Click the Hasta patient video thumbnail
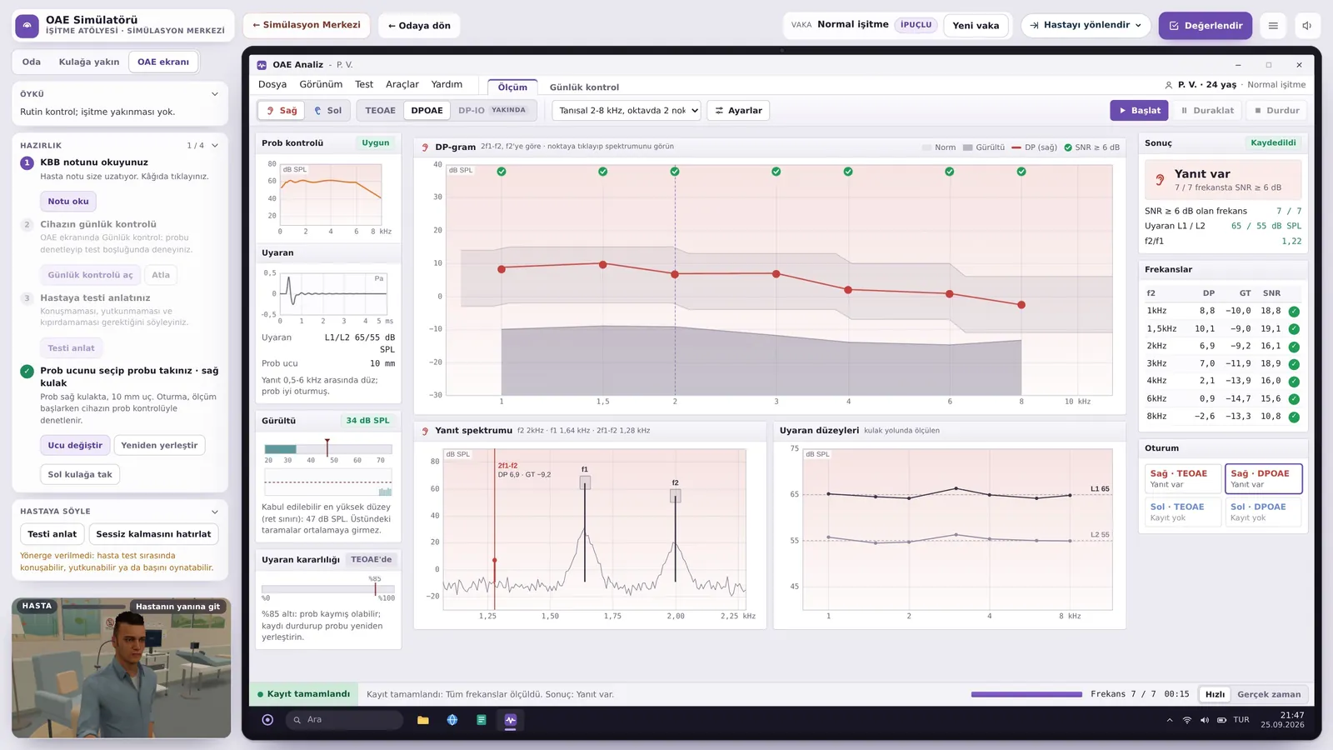 (122, 668)
